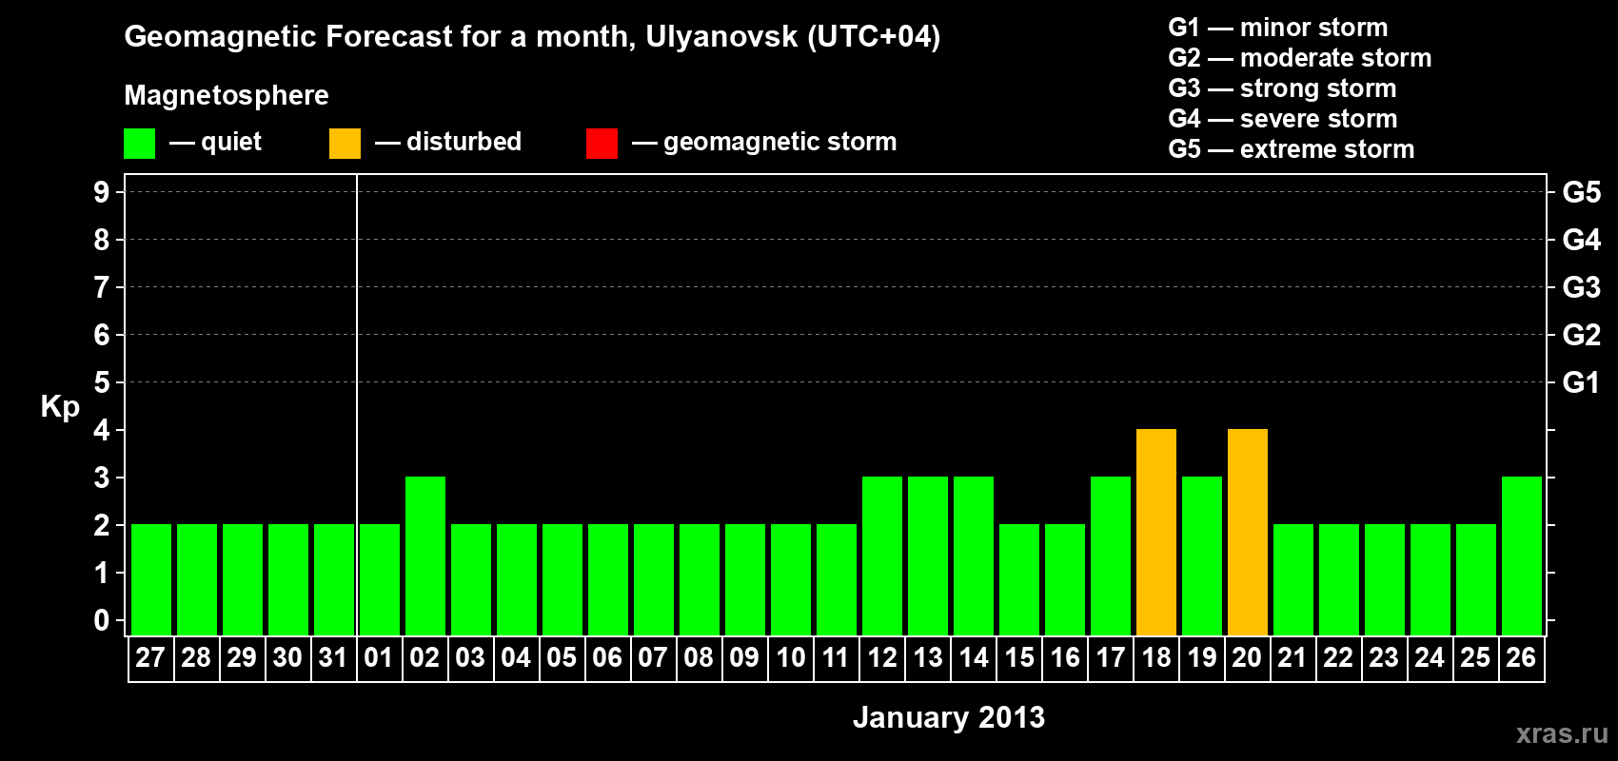Select the green bar above date 13
The height and width of the screenshot is (761, 1618).
click(927, 556)
